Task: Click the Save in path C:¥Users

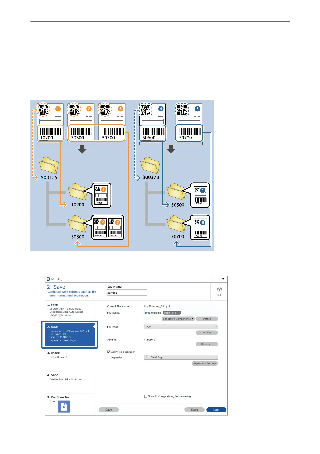Action: coord(150,339)
